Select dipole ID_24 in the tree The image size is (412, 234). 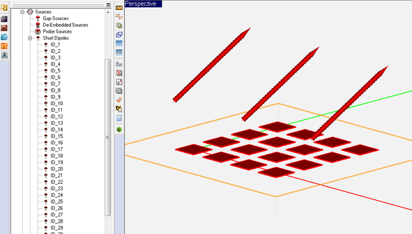point(57,195)
